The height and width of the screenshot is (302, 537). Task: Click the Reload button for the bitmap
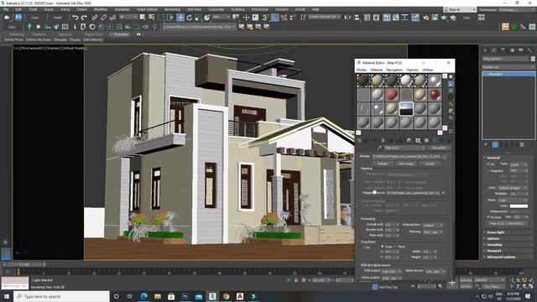pos(383,164)
